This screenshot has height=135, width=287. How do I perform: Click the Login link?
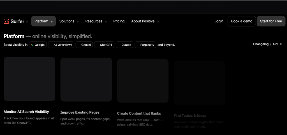219,21
